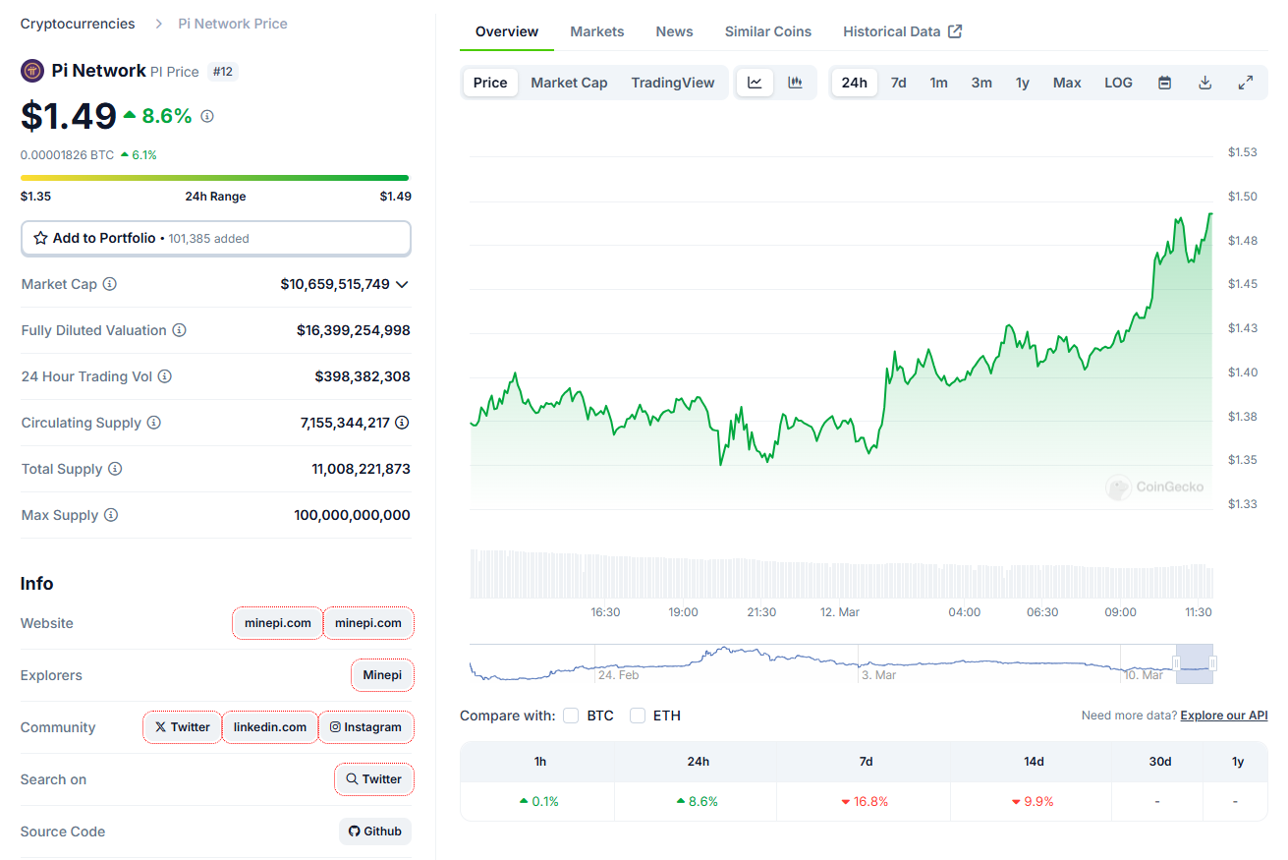The image size is (1288, 860).
Task: Switch chart mode to Market Cap
Action: (569, 83)
